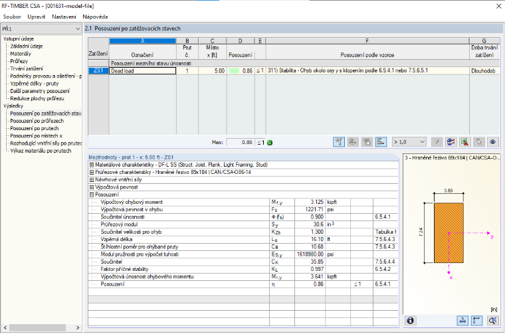Open Další parametry posouzení item
Image resolution: width=505 pixels, height=334 pixels.
(40, 91)
